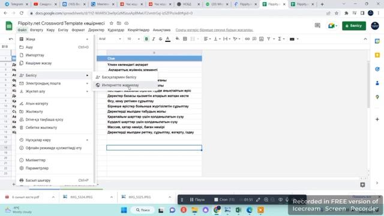Open the Contacts side panel icon
384x216 pixels.
click(377, 83)
